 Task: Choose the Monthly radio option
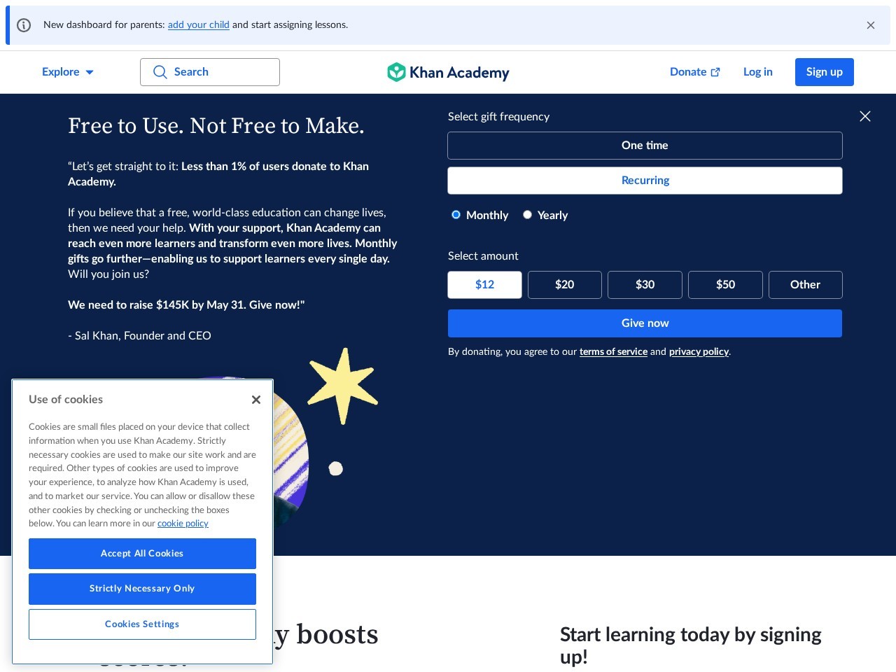456,215
